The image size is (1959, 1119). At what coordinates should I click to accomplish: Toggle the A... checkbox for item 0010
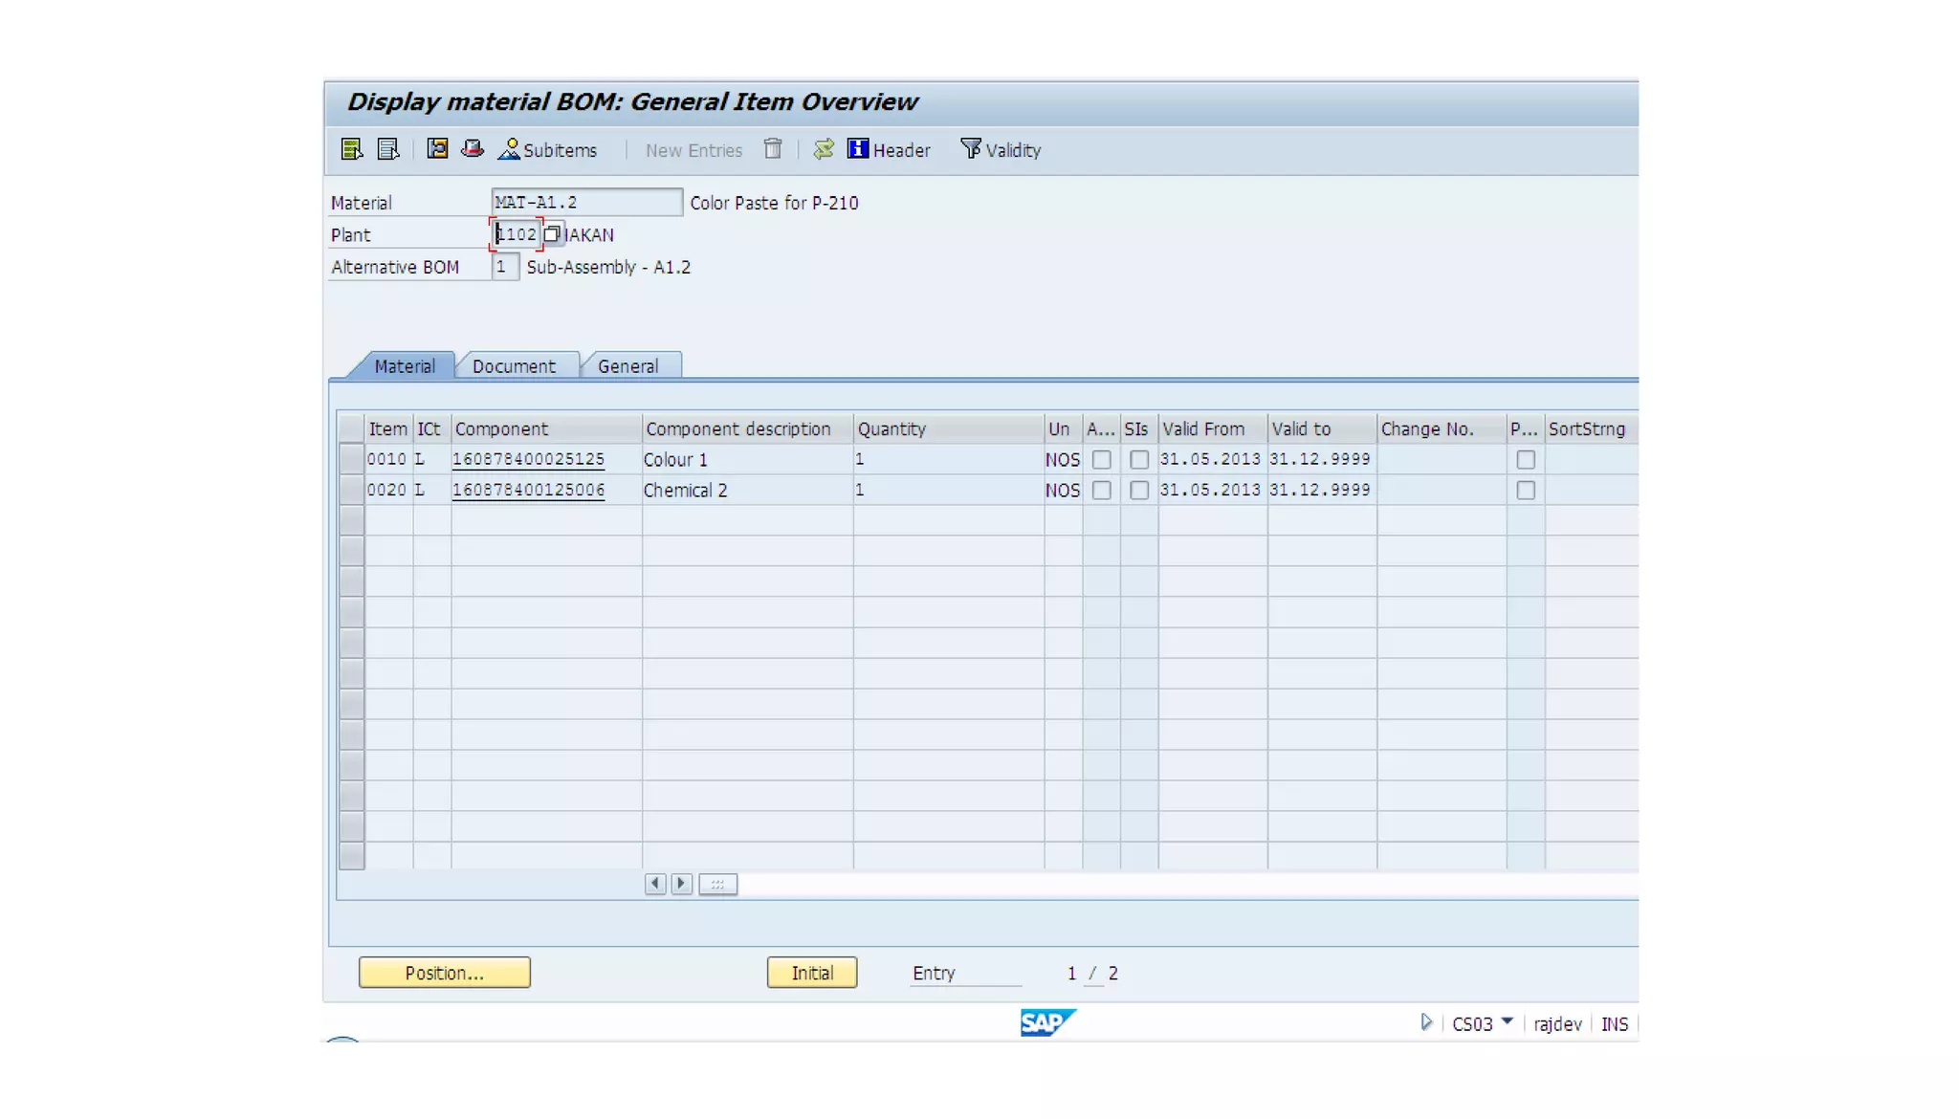(1101, 460)
